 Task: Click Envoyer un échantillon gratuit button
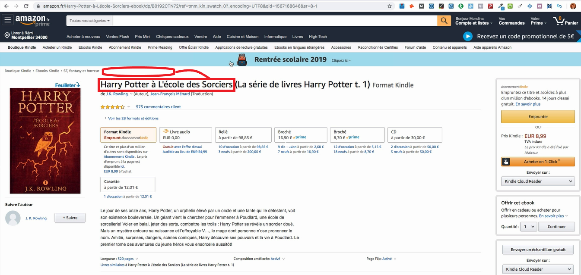pyautogui.click(x=538, y=250)
